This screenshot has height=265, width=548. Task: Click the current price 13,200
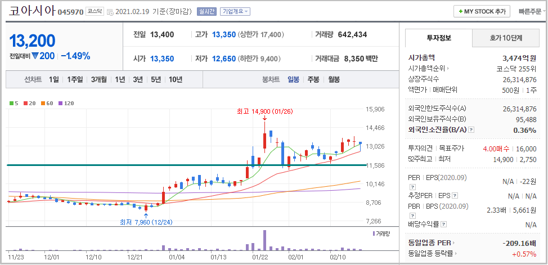(32, 41)
